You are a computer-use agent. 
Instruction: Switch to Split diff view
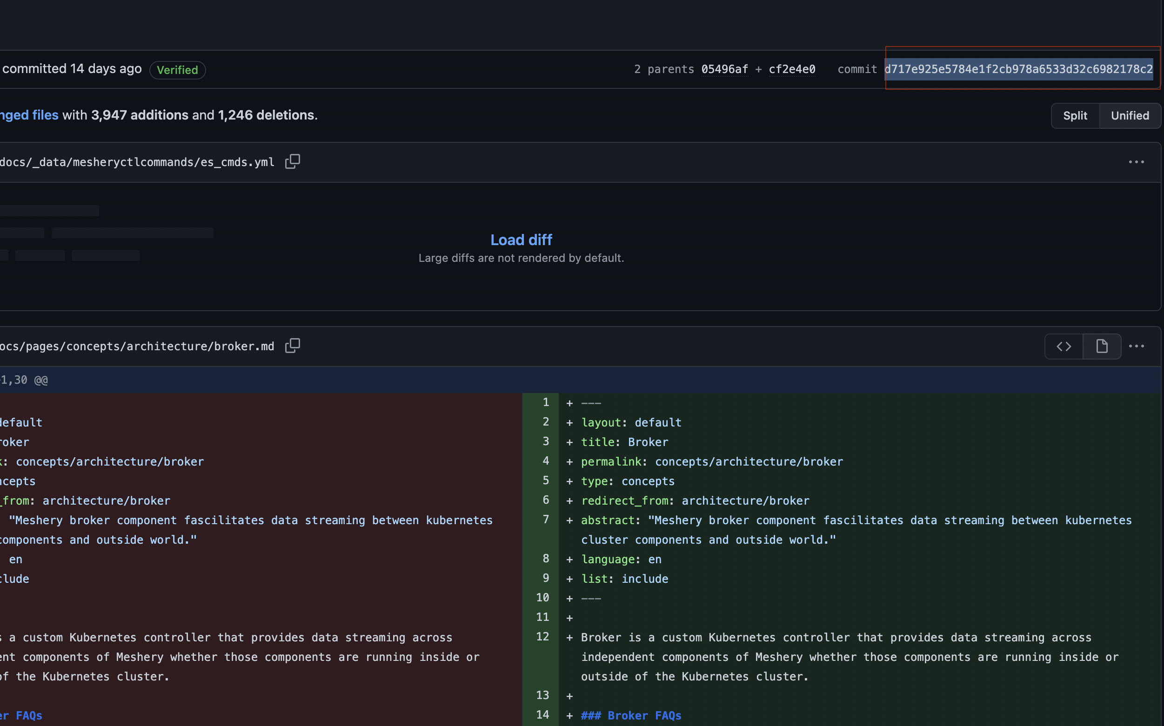tap(1075, 116)
